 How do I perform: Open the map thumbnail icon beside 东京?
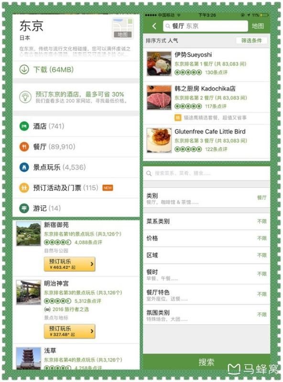pos(123,28)
